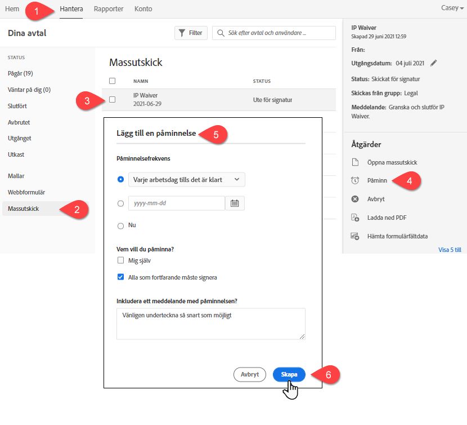The image size is (467, 425).
Task: Check the Mig själv checkbox
Action: pyautogui.click(x=120, y=260)
